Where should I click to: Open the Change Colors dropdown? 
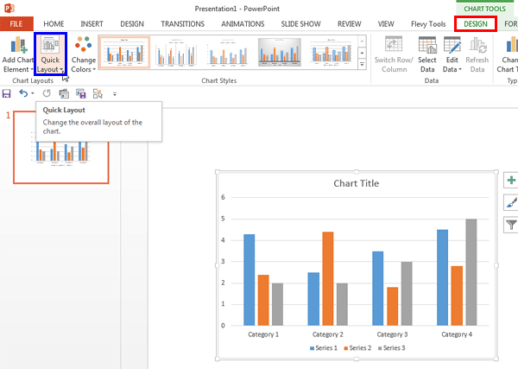click(x=83, y=54)
